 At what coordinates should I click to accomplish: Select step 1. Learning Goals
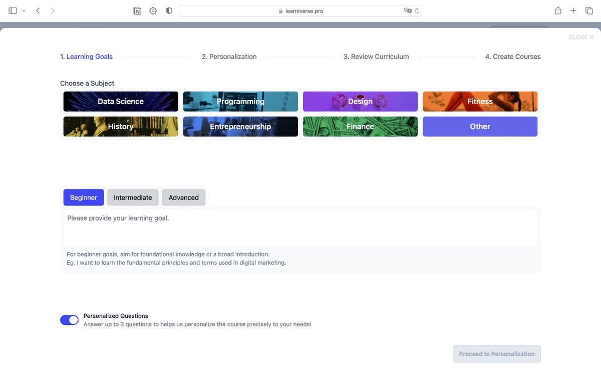coord(86,57)
